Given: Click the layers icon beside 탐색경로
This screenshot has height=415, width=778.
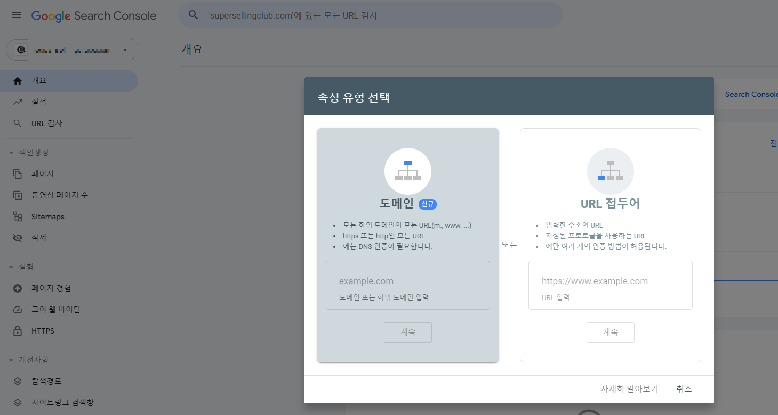Looking at the screenshot, I should point(18,381).
